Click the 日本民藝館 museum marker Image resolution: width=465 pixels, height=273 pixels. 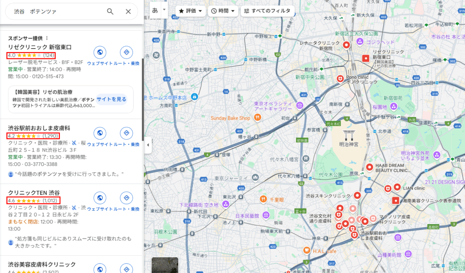(x=266, y=215)
